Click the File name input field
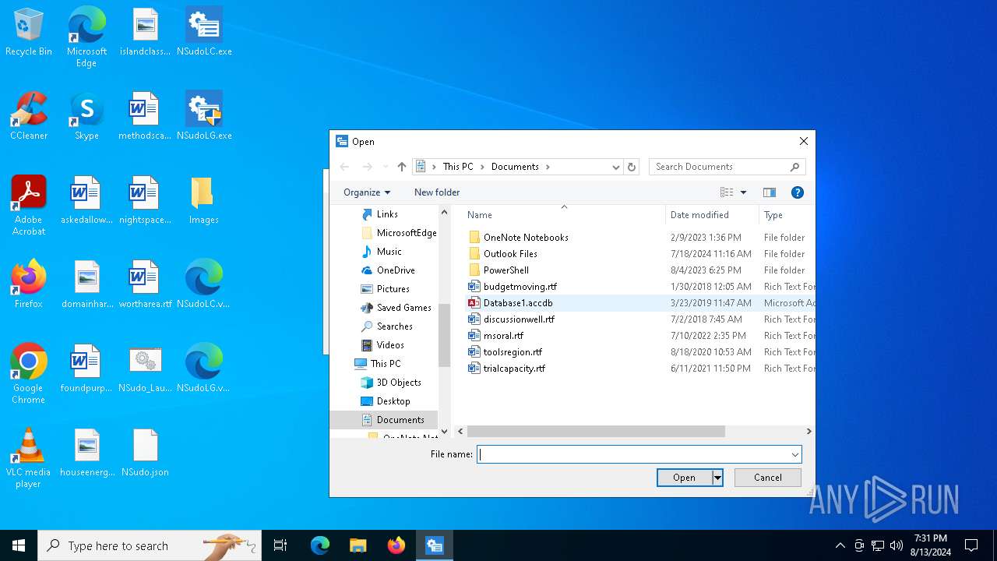Image resolution: width=997 pixels, height=561 pixels. click(x=632, y=455)
